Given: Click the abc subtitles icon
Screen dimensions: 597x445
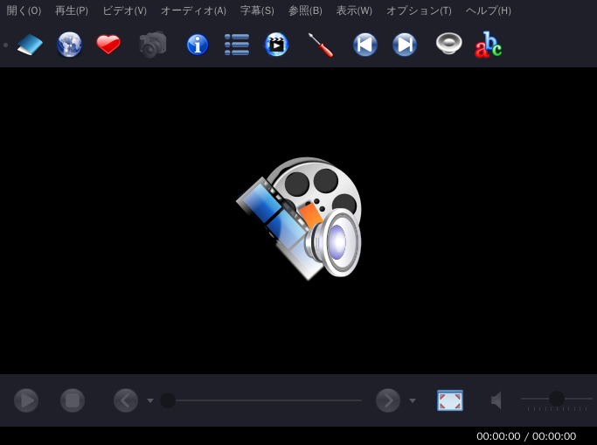Looking at the screenshot, I should point(488,45).
